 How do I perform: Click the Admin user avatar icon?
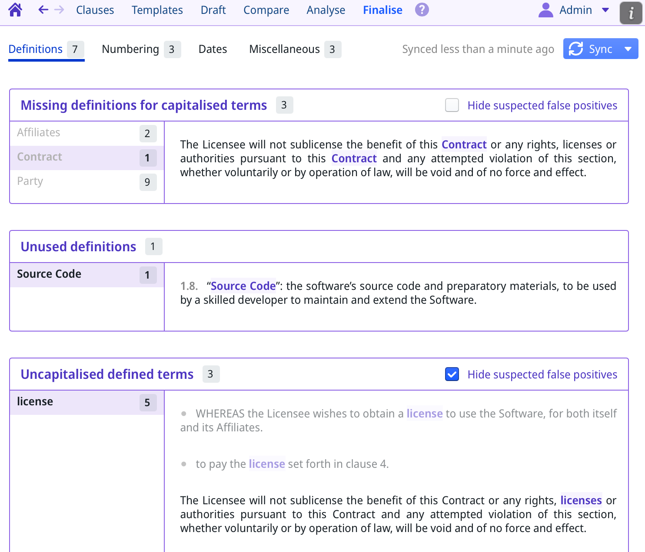point(545,10)
